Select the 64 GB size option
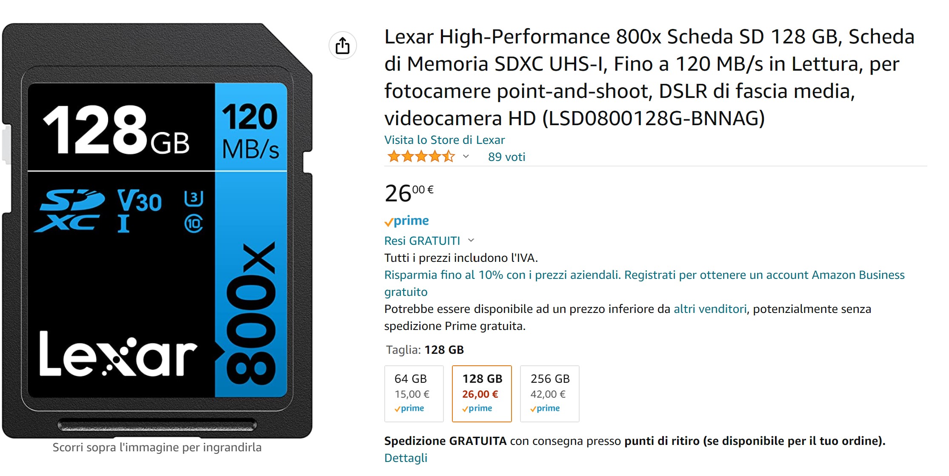This screenshot has width=949, height=476. click(414, 394)
